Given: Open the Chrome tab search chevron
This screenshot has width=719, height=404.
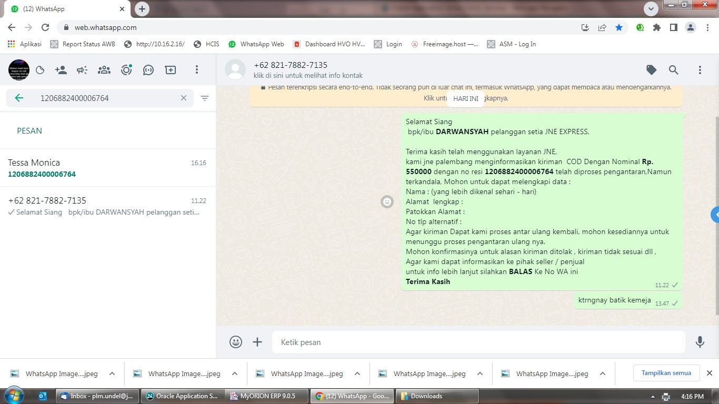Looking at the screenshot, I should (x=651, y=9).
